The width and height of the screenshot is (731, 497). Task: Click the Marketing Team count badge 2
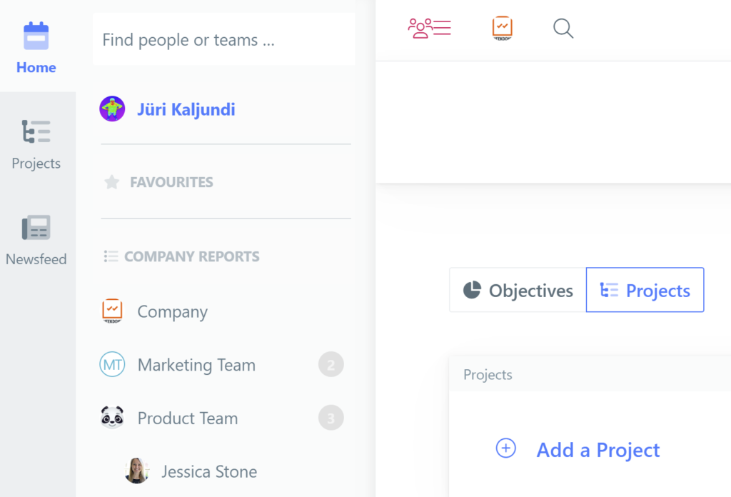click(x=331, y=364)
